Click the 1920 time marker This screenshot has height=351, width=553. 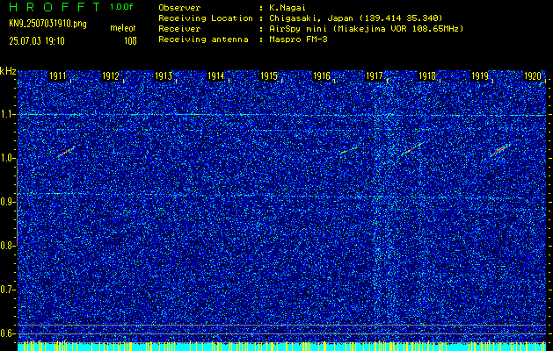[533, 76]
